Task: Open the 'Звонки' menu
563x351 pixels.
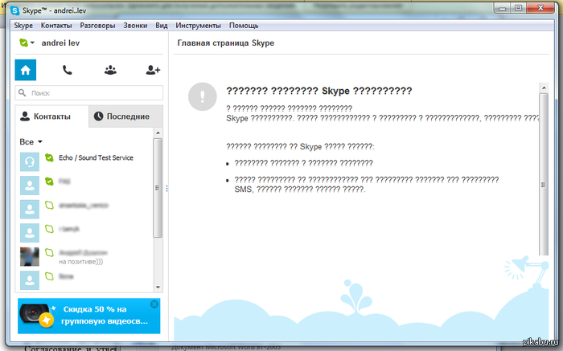Action: pyautogui.click(x=135, y=26)
